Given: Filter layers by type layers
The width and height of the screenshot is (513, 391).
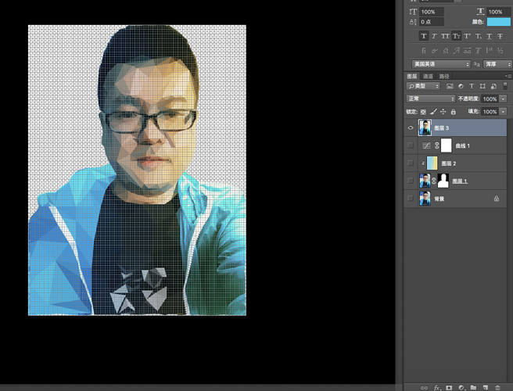Looking at the screenshot, I should (x=472, y=86).
